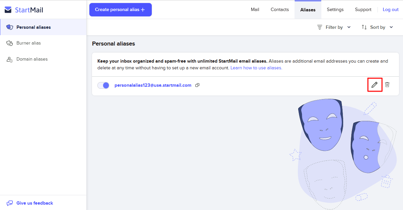Click Create personal alias button
403x210 pixels.
click(x=121, y=9)
